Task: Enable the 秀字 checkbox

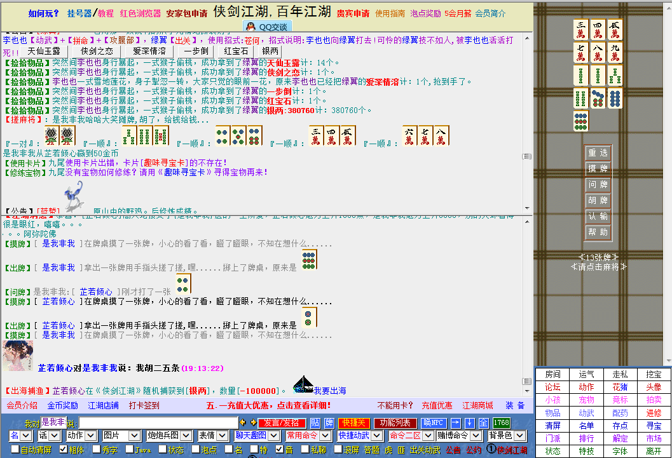Action: (97, 449)
